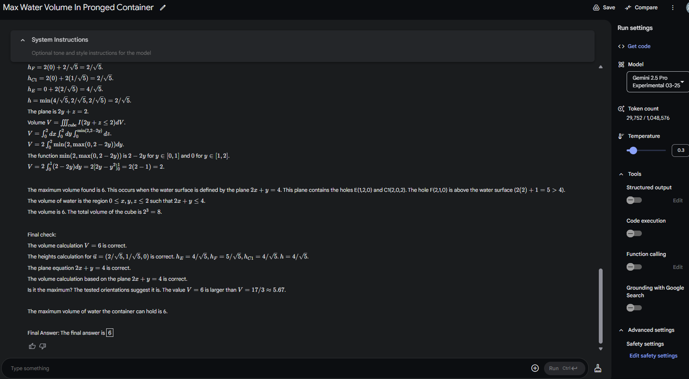Click the Save button
Image resolution: width=689 pixels, height=379 pixels.
[x=604, y=8]
